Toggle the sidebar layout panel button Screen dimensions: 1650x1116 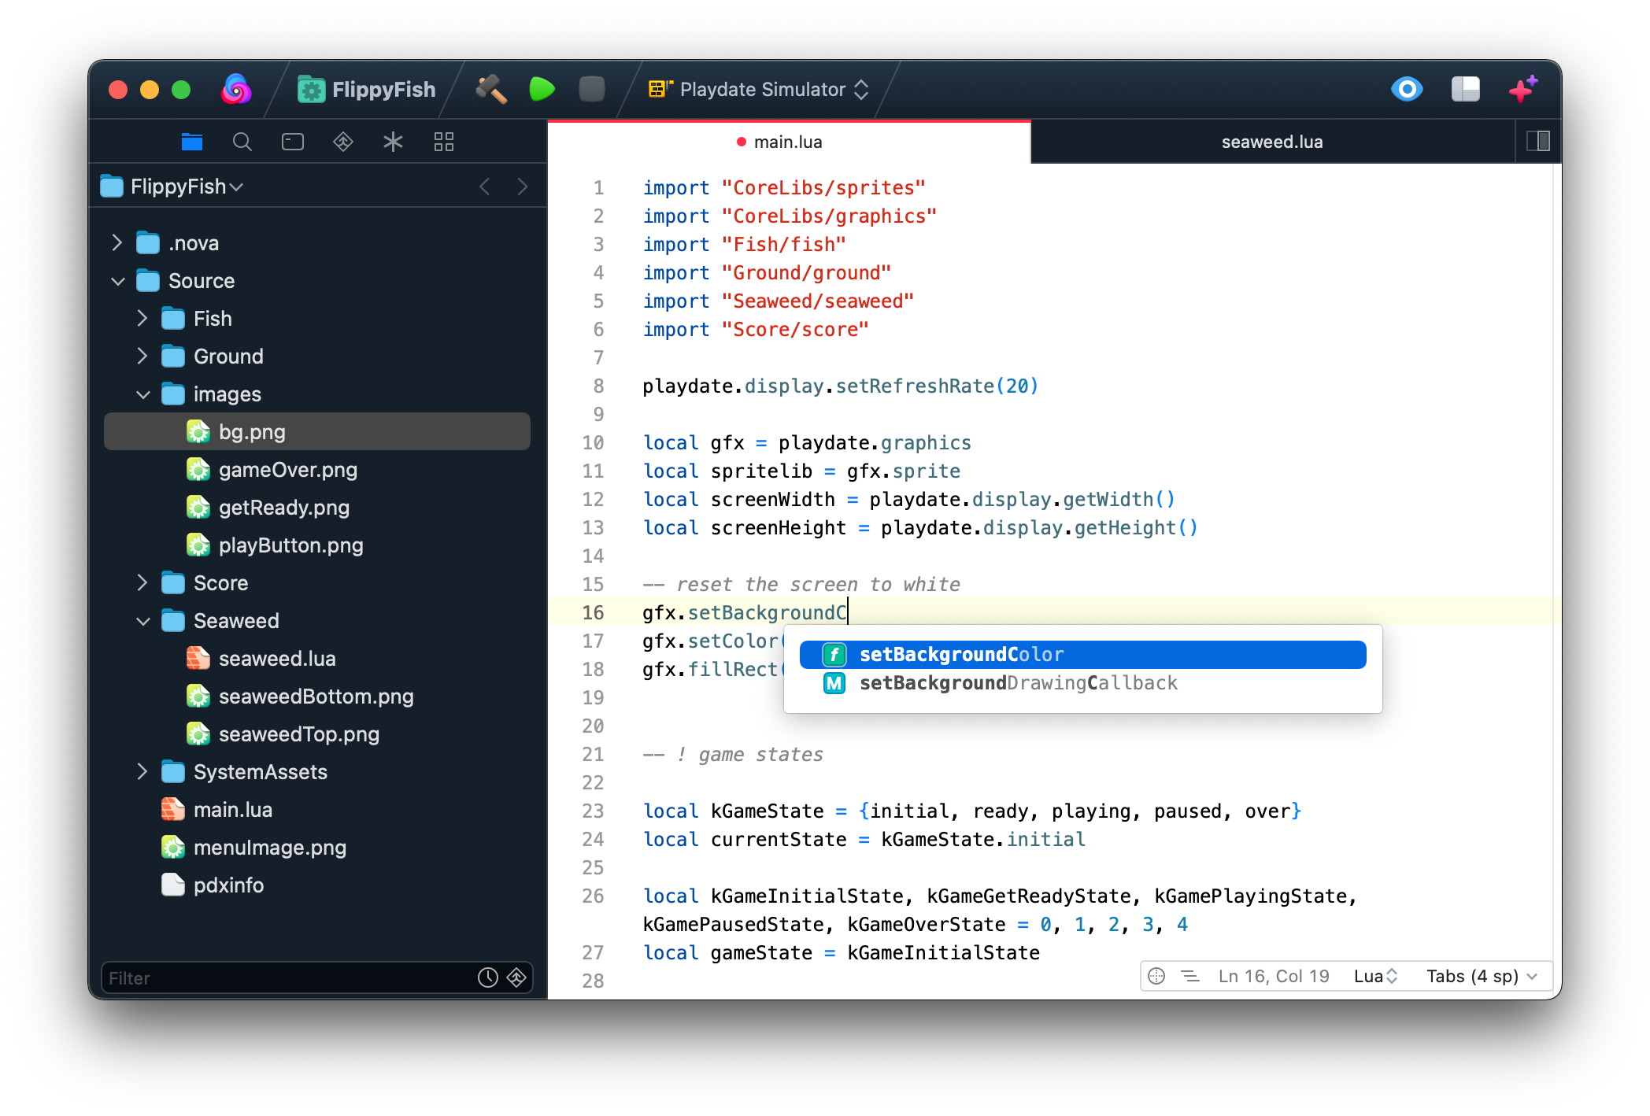click(x=1465, y=89)
